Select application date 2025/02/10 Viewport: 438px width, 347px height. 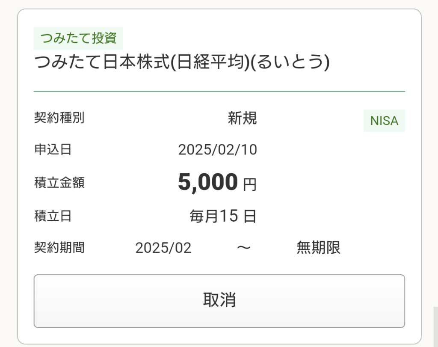click(218, 149)
